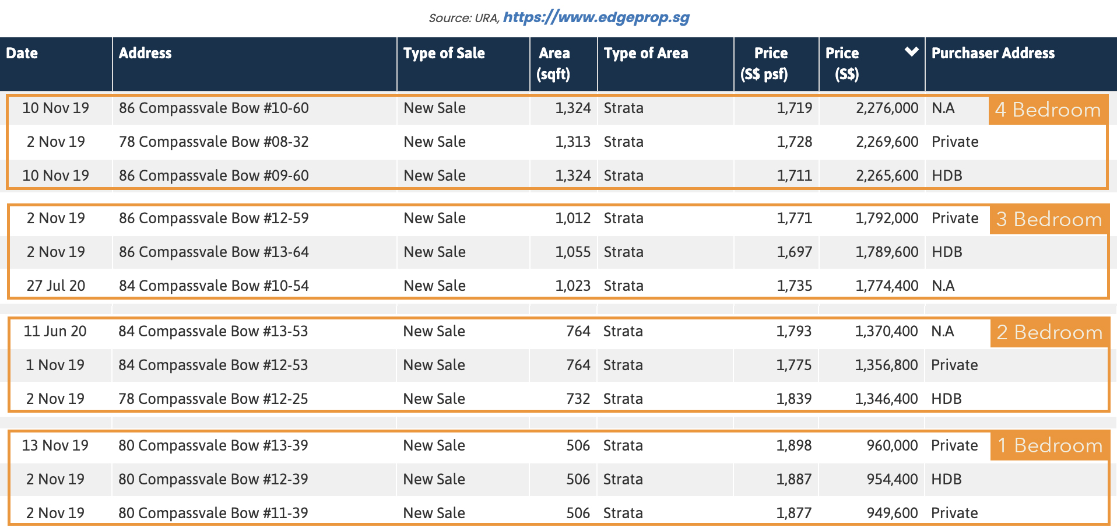
Task: Select address 80 Compassvale Bow #12-39
Action: coord(213,479)
